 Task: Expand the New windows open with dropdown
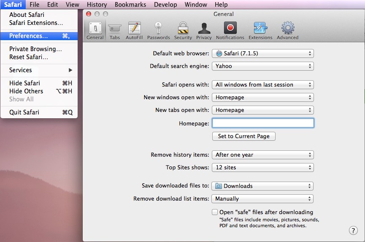pos(263,98)
